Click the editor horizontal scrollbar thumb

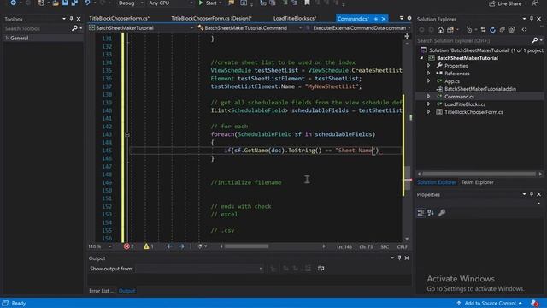tap(246, 246)
